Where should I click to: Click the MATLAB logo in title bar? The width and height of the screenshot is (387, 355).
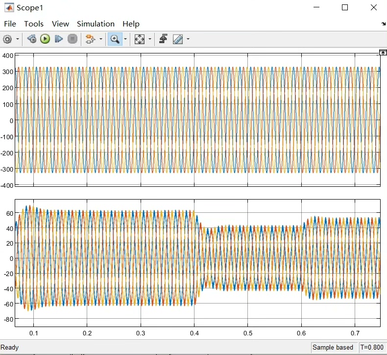pyautogui.click(x=9, y=8)
